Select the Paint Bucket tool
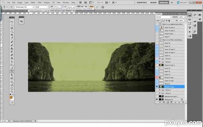The height and width of the screenshot is (127, 203). (12, 58)
